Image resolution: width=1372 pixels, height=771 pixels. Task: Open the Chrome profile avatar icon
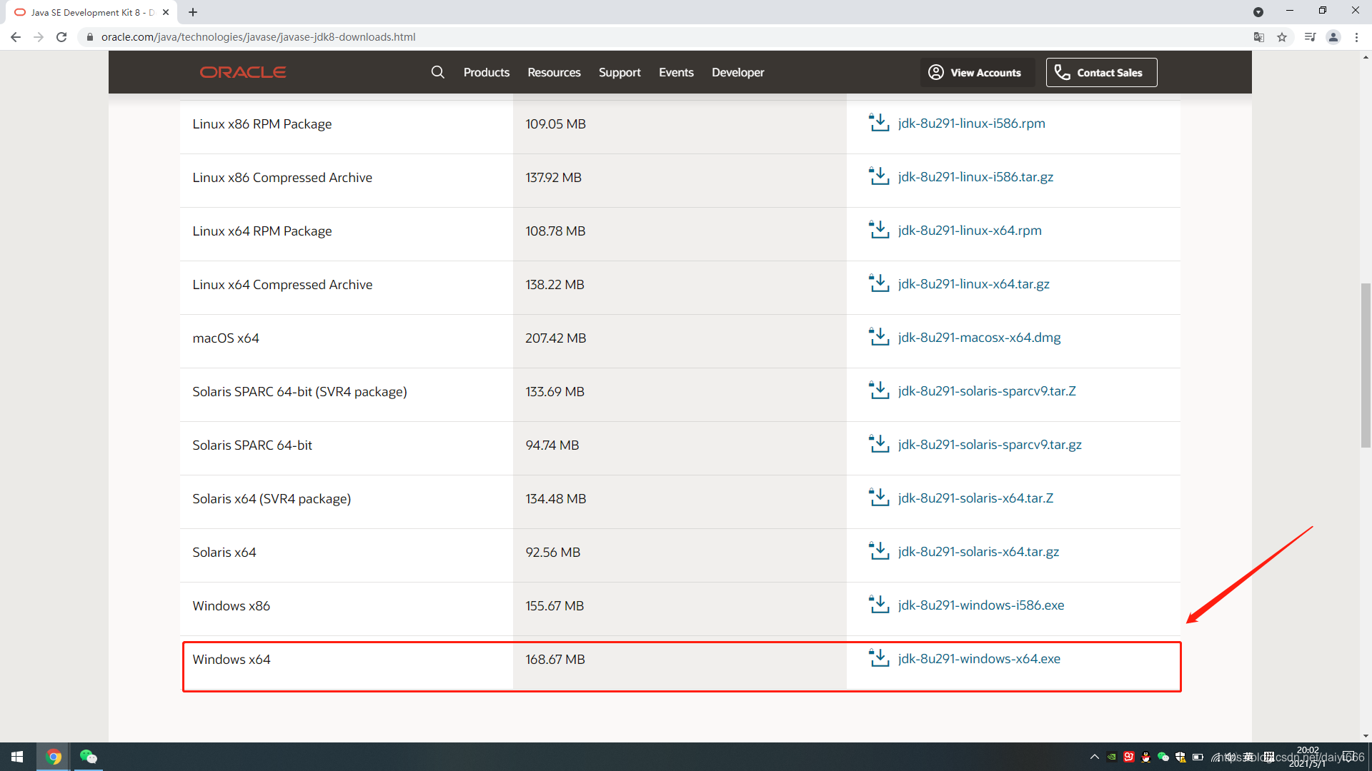tap(1333, 37)
